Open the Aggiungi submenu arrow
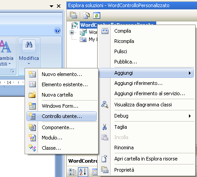Screen dimensions: 197x177 pos(190,73)
